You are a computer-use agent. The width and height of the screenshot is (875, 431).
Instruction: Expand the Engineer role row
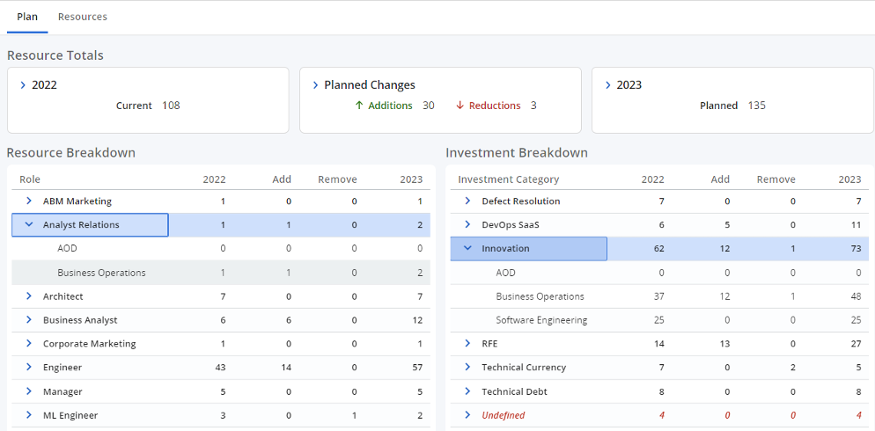(28, 368)
